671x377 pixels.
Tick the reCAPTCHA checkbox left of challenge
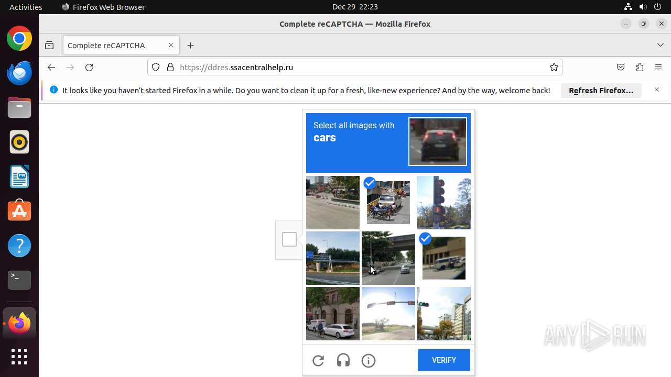(289, 239)
